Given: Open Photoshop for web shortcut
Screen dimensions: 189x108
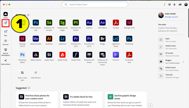Looking at the screenshot, I should [x=36, y=23].
